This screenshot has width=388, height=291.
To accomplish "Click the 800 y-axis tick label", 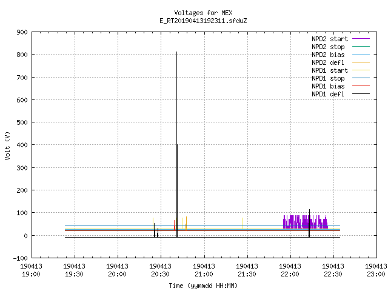I will (22, 55).
